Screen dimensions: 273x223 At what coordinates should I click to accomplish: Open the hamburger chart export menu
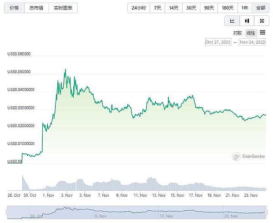coord(263,33)
